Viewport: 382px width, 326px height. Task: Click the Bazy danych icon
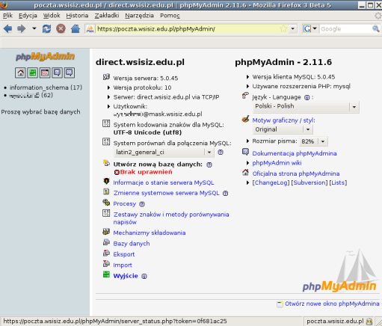pos(106,242)
